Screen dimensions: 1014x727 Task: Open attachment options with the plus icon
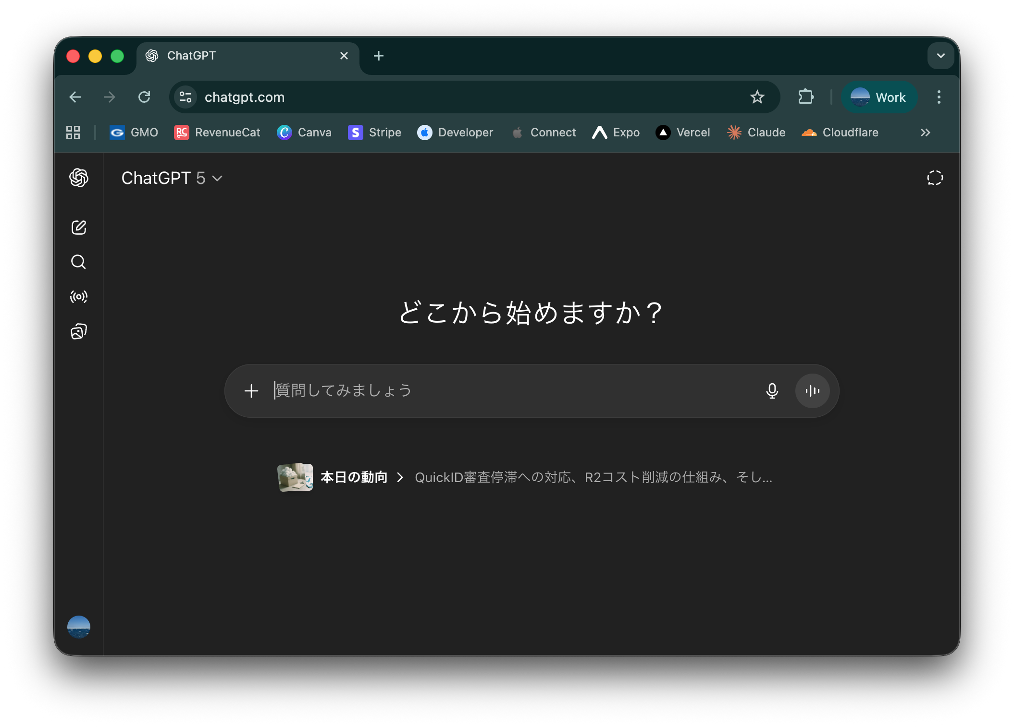251,391
